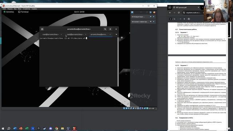Click message icon on Автозахват клавиатуры notification

(x=151, y=22)
